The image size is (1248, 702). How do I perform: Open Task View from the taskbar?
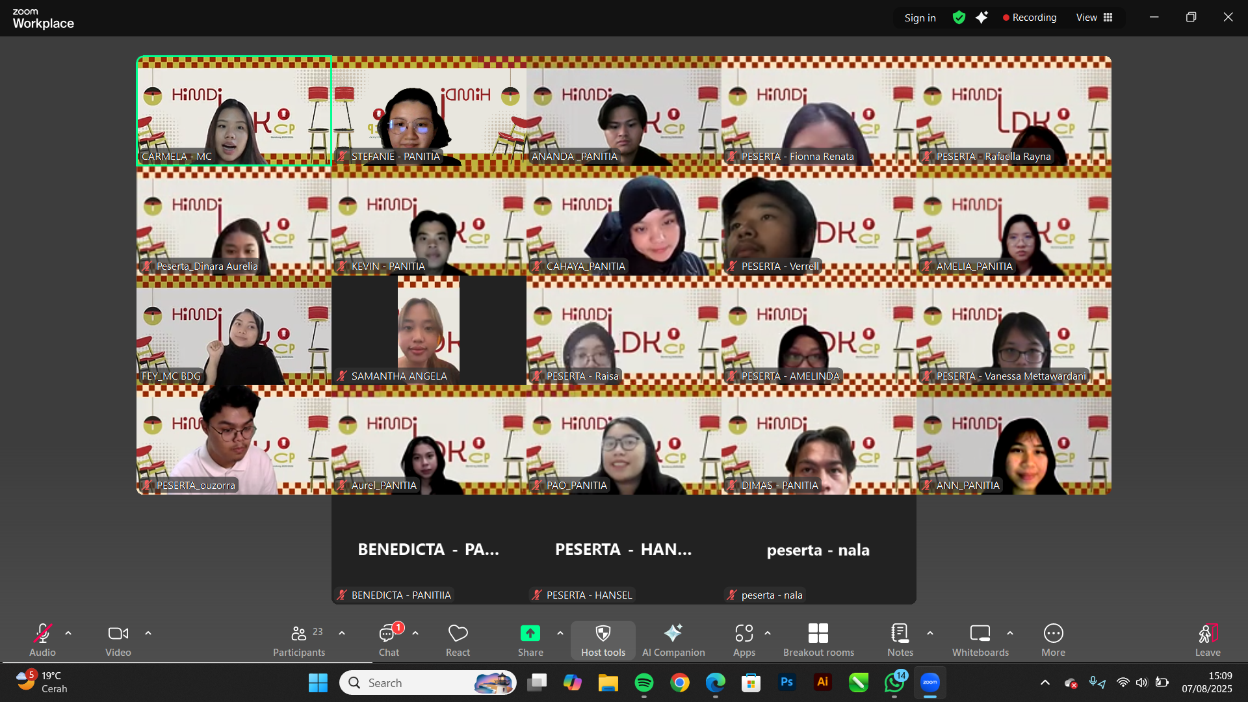point(537,682)
